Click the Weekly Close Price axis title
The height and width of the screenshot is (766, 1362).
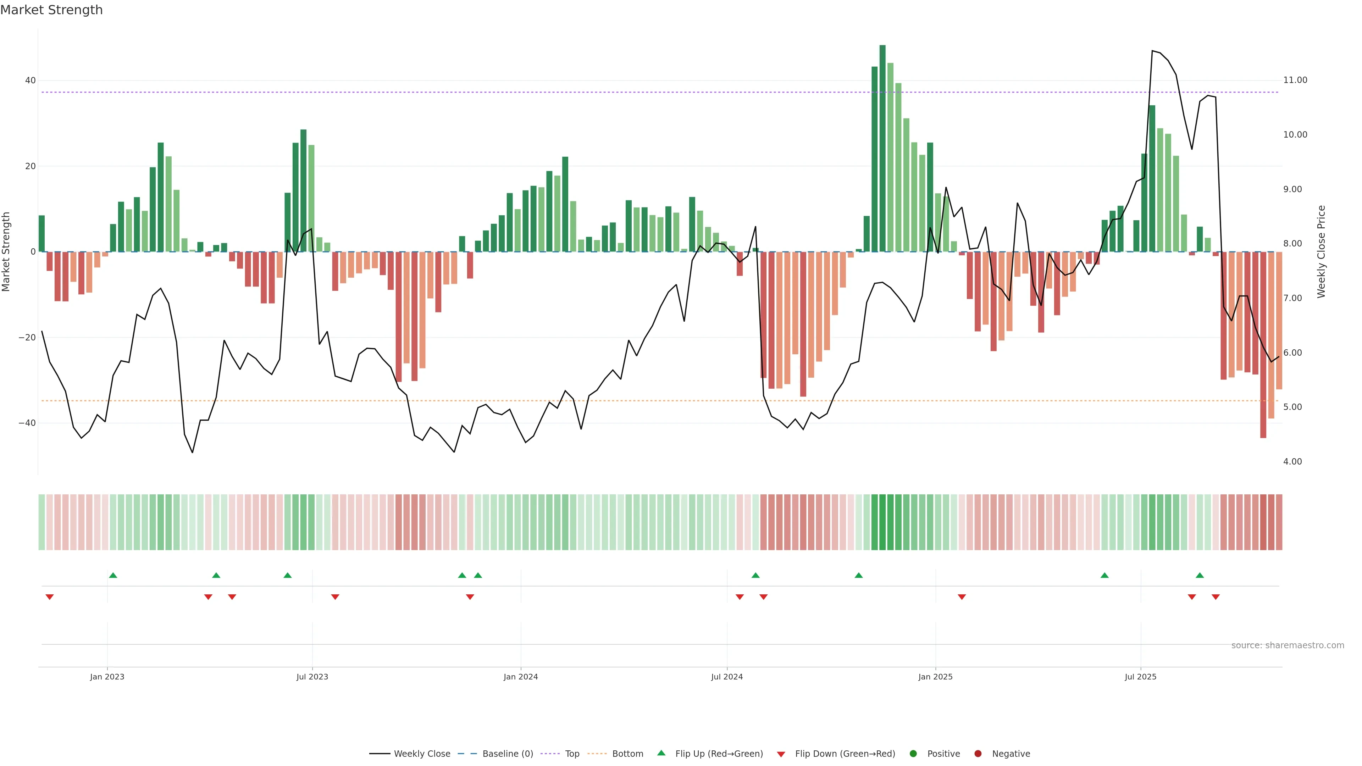pos(1322,252)
